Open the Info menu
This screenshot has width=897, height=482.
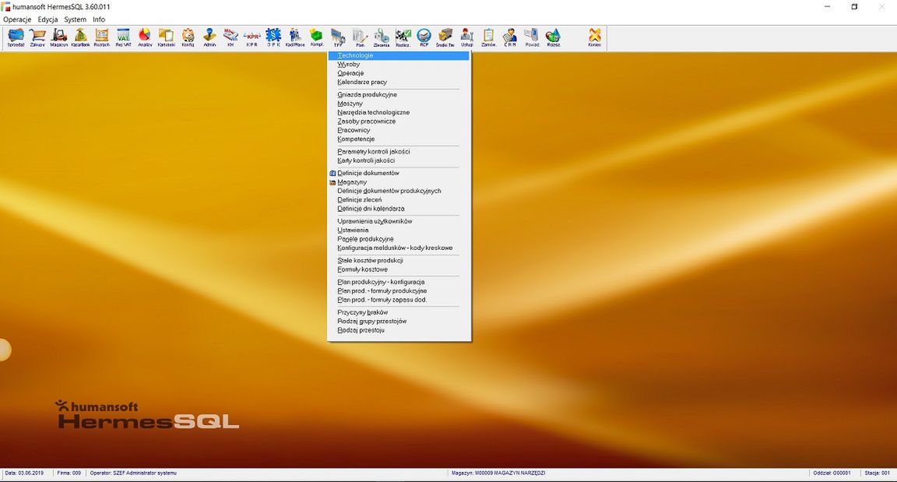99,19
